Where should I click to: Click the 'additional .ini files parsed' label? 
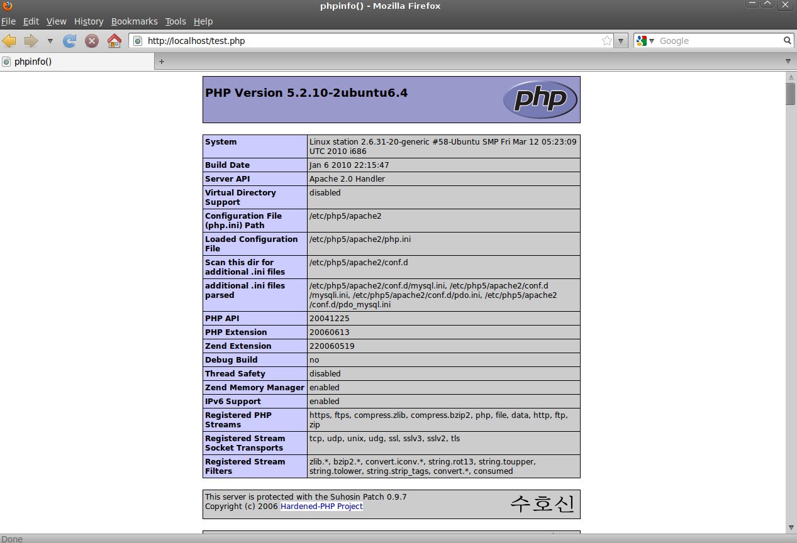[x=245, y=290]
